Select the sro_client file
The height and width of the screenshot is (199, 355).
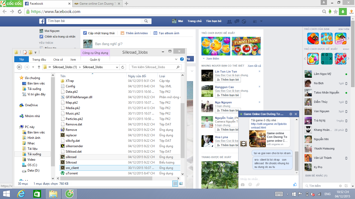120,168
